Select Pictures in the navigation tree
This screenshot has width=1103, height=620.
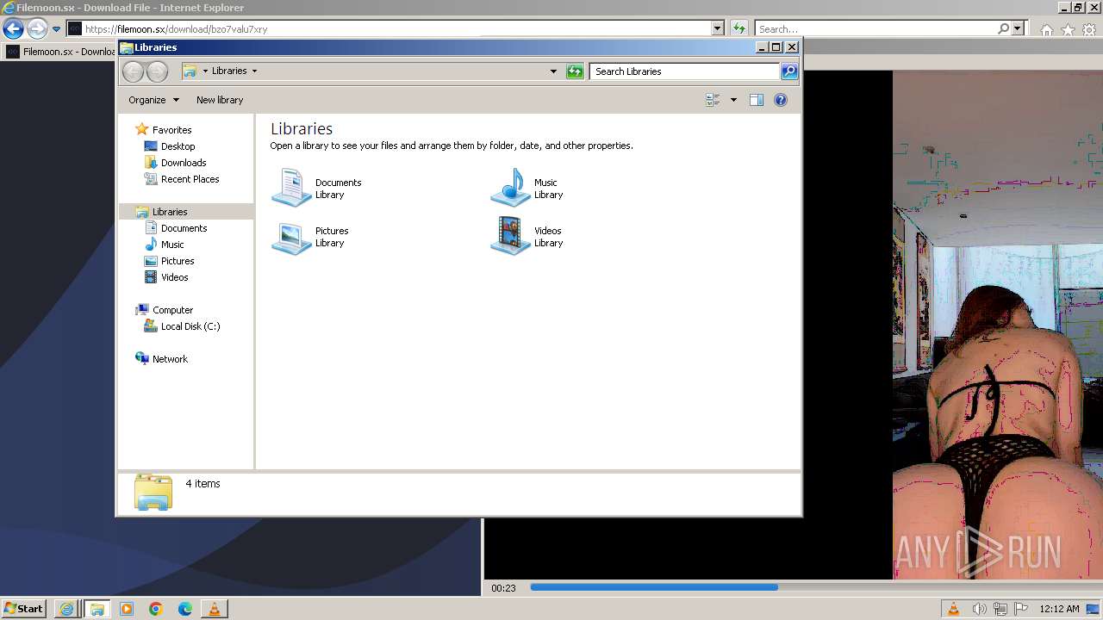point(178,261)
